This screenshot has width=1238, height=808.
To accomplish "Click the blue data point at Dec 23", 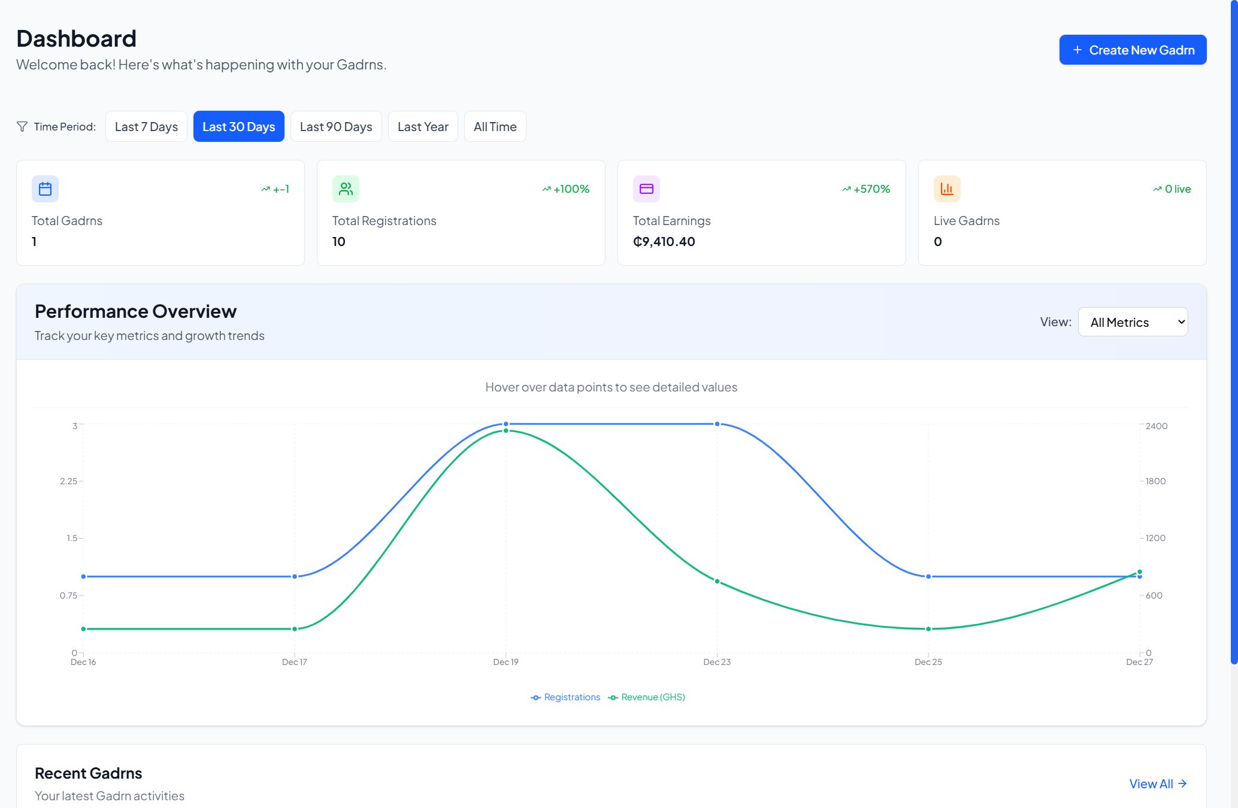I will coord(717,424).
